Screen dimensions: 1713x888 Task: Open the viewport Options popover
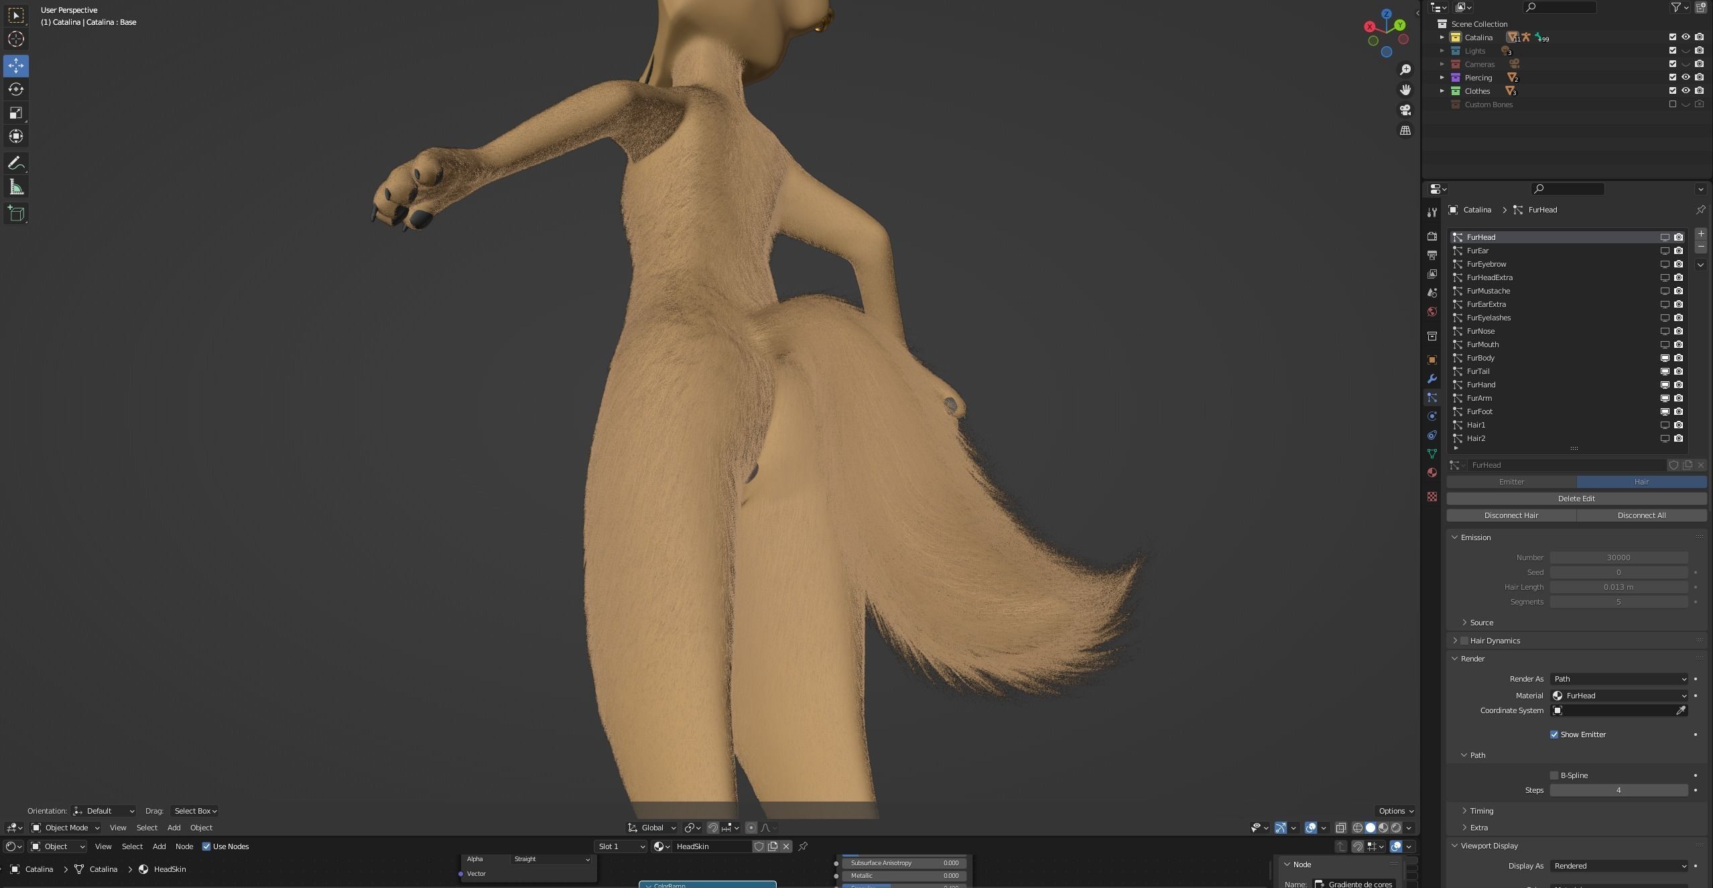tap(1395, 811)
